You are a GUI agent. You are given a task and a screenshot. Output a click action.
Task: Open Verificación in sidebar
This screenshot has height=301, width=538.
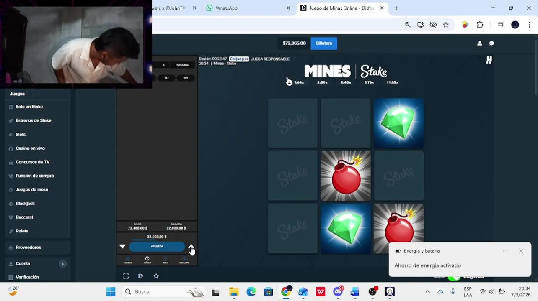[x=27, y=278]
